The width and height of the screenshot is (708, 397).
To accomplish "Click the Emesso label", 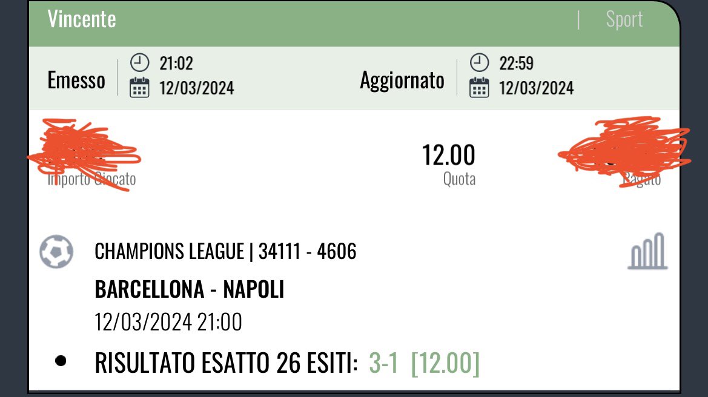I will 76,80.
